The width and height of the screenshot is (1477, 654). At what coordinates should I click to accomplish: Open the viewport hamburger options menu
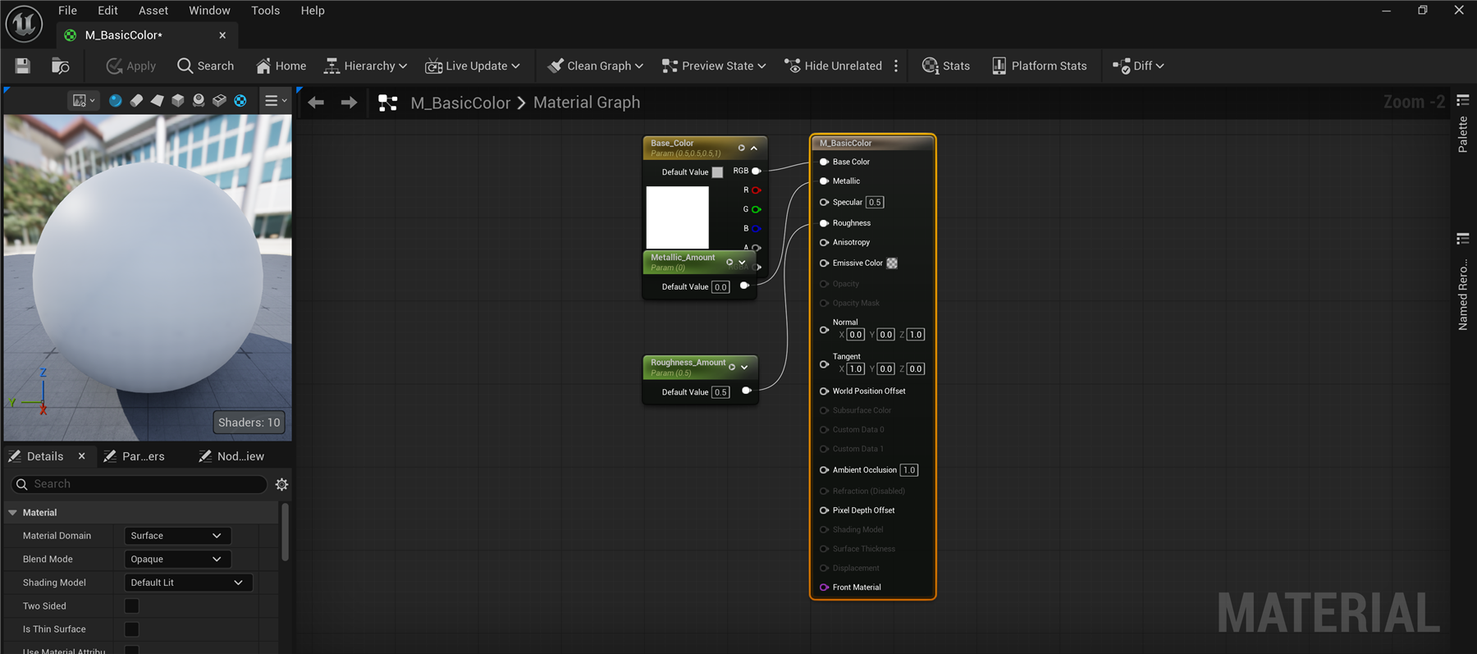(x=276, y=100)
